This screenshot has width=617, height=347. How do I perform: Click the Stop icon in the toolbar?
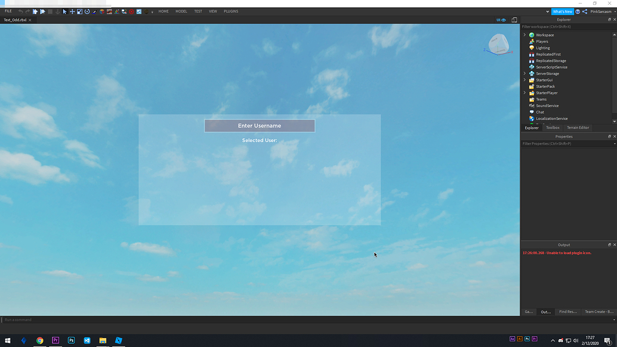50,11
